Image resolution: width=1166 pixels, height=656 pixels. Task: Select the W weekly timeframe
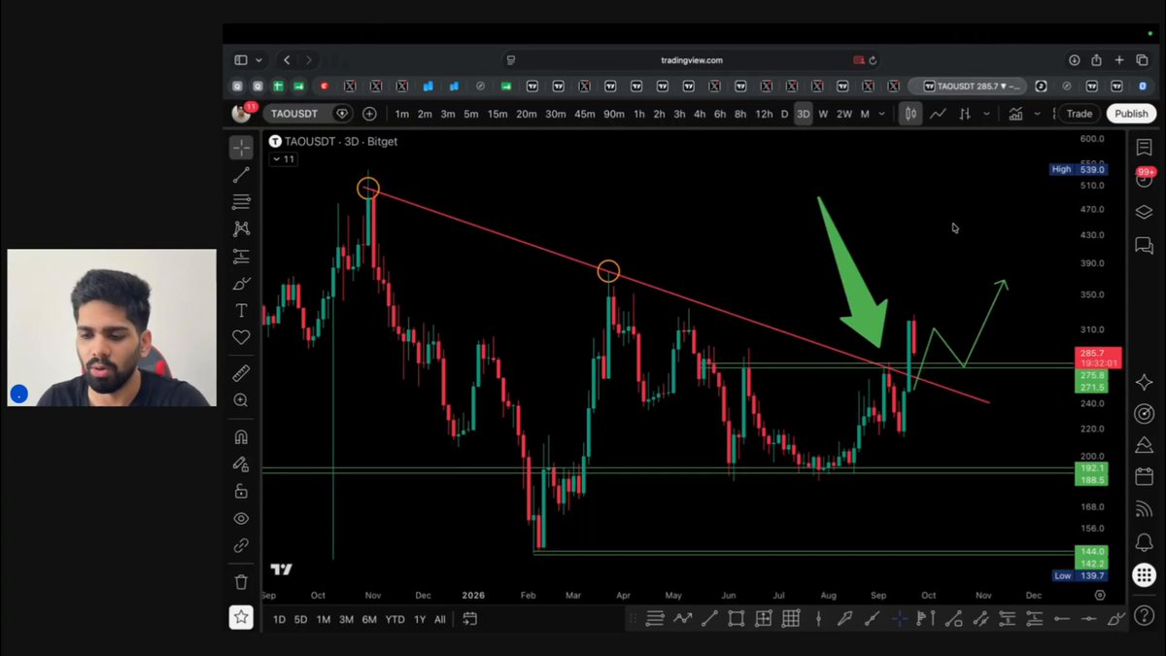pos(823,114)
